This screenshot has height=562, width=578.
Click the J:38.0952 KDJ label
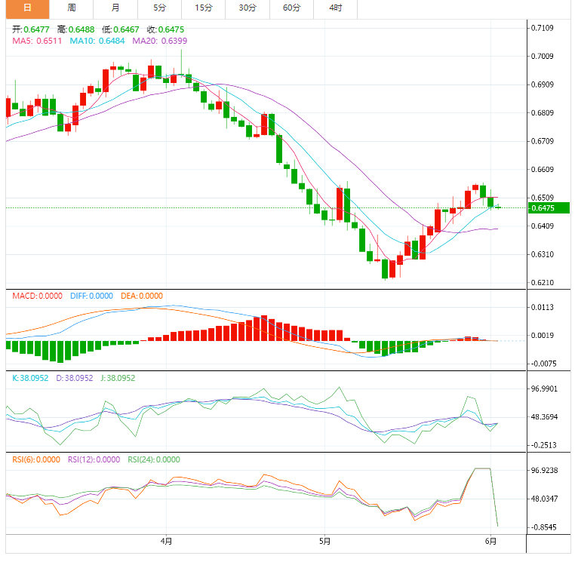coord(118,378)
